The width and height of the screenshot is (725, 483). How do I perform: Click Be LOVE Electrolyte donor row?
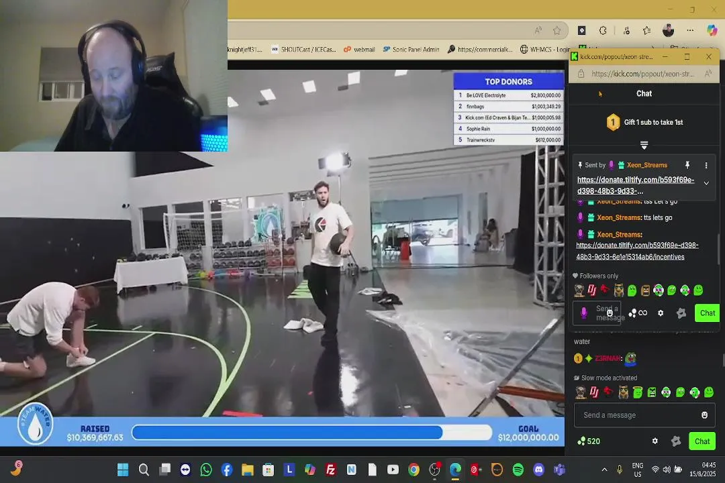click(x=509, y=95)
